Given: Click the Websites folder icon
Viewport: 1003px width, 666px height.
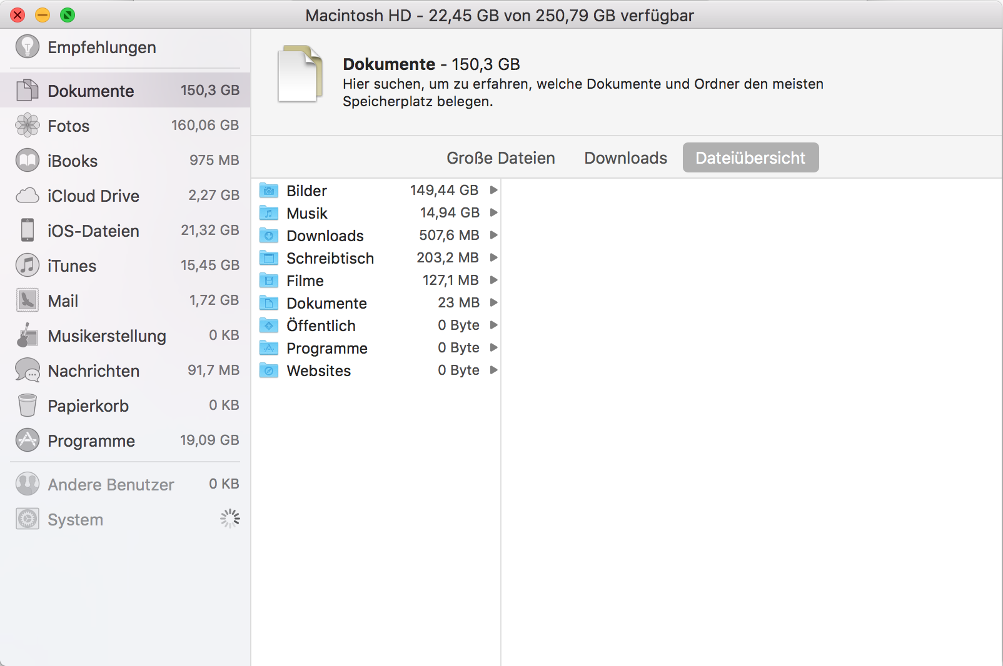Looking at the screenshot, I should coord(269,370).
